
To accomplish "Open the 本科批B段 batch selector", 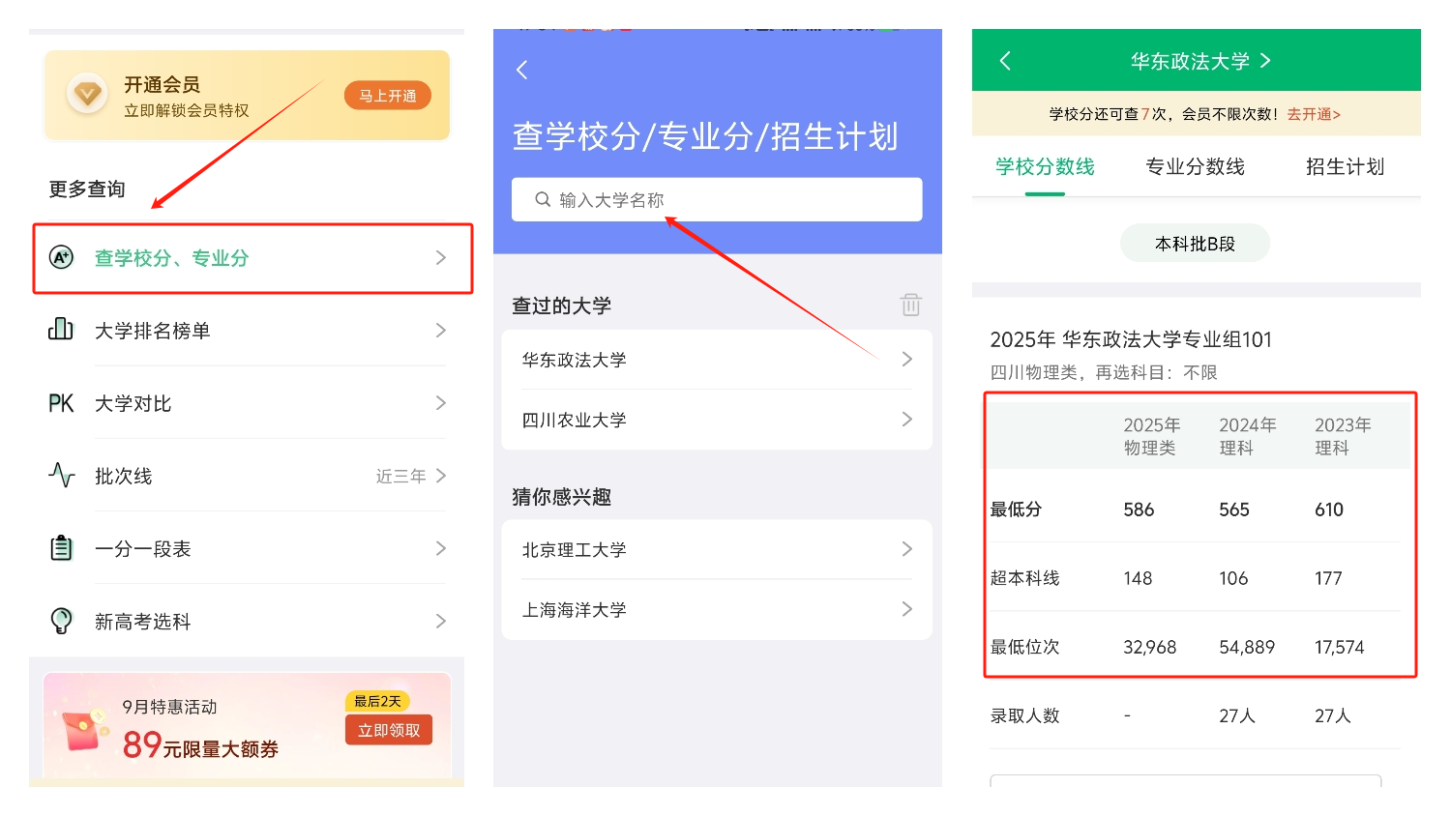I will point(1195,244).
